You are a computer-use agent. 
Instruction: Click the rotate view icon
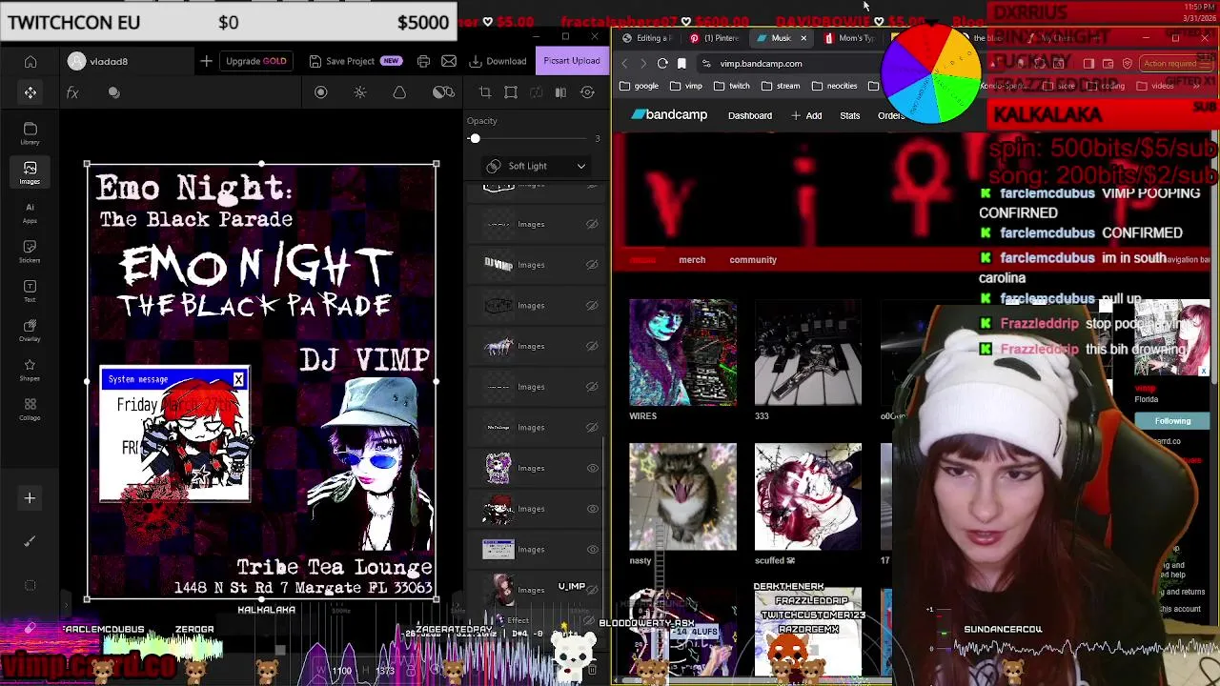tap(587, 92)
